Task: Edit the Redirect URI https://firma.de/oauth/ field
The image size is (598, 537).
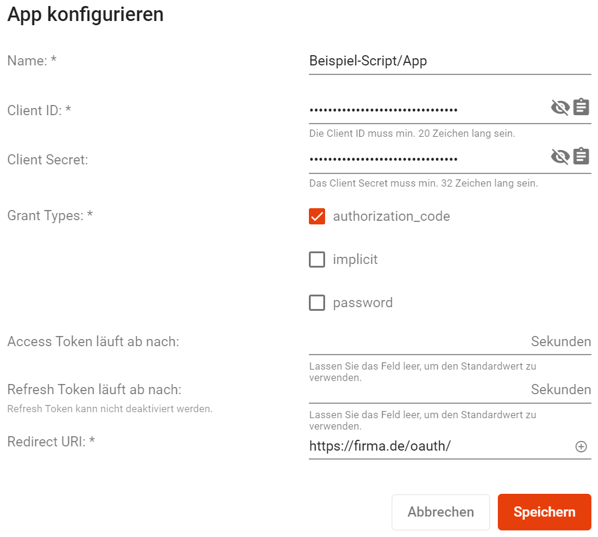Action: pos(440,446)
